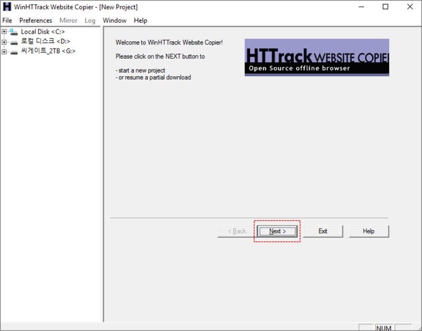Select the 씨게이트_2TB <G:> label

point(48,51)
